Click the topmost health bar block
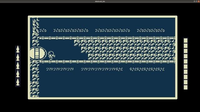 186,41
